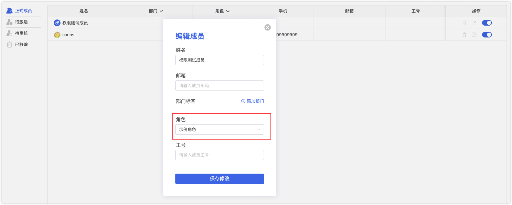Screen dimensions: 512x205
Task: Delete the 权限测试成员 row via trash icon
Action: click(x=464, y=23)
